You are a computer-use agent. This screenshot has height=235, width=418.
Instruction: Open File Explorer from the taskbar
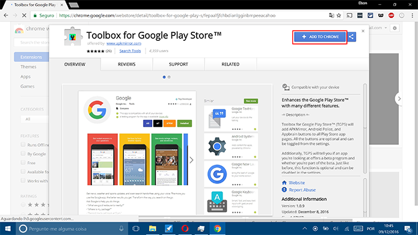(153, 228)
